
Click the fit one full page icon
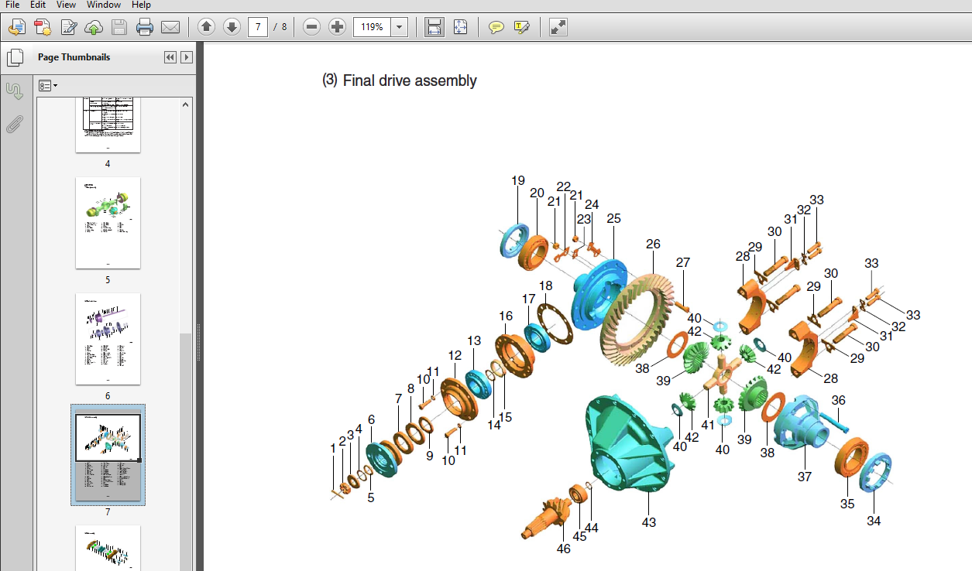[460, 27]
